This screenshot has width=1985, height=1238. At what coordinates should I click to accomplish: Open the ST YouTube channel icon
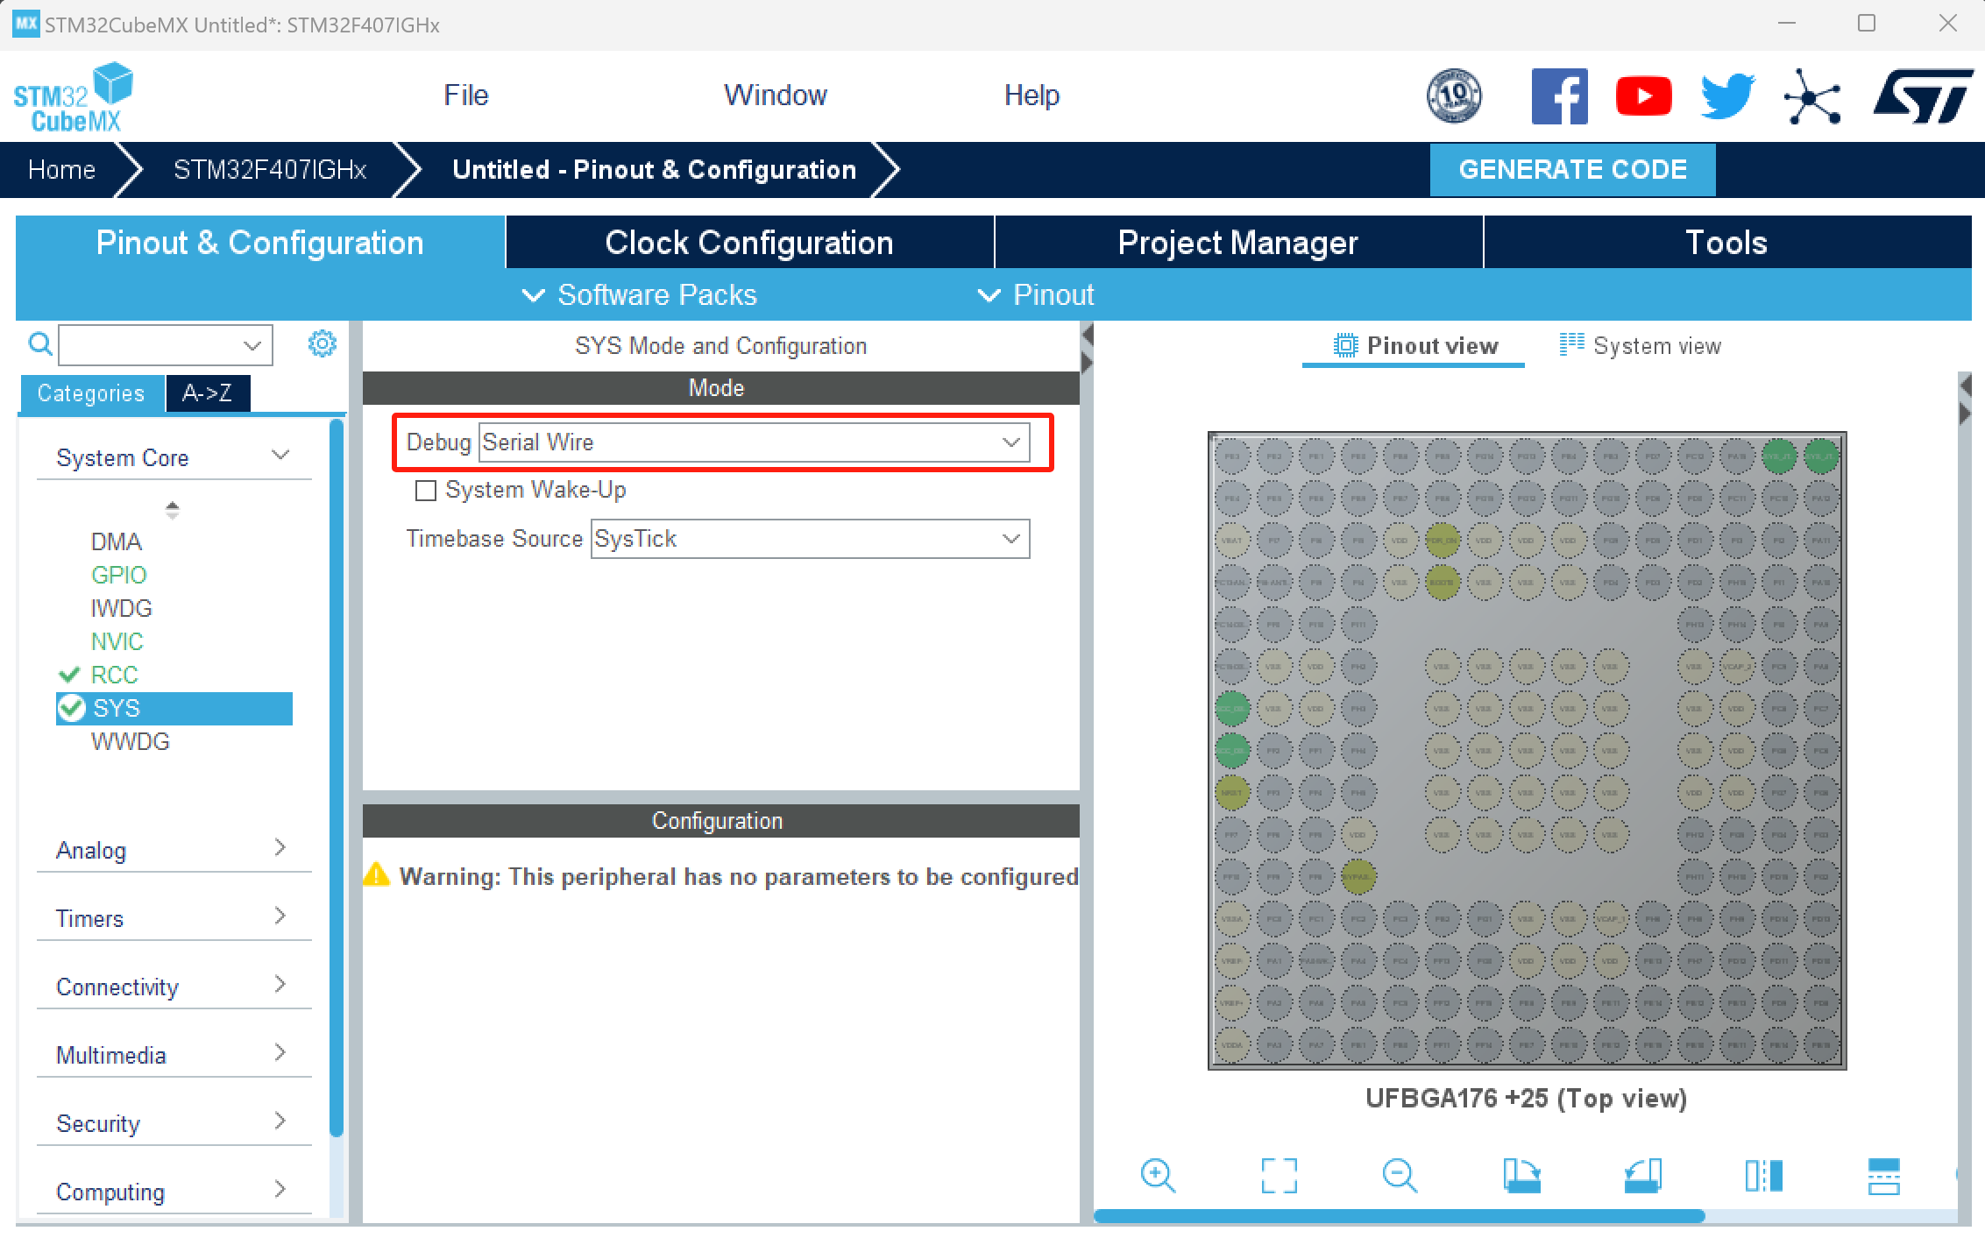[1643, 96]
